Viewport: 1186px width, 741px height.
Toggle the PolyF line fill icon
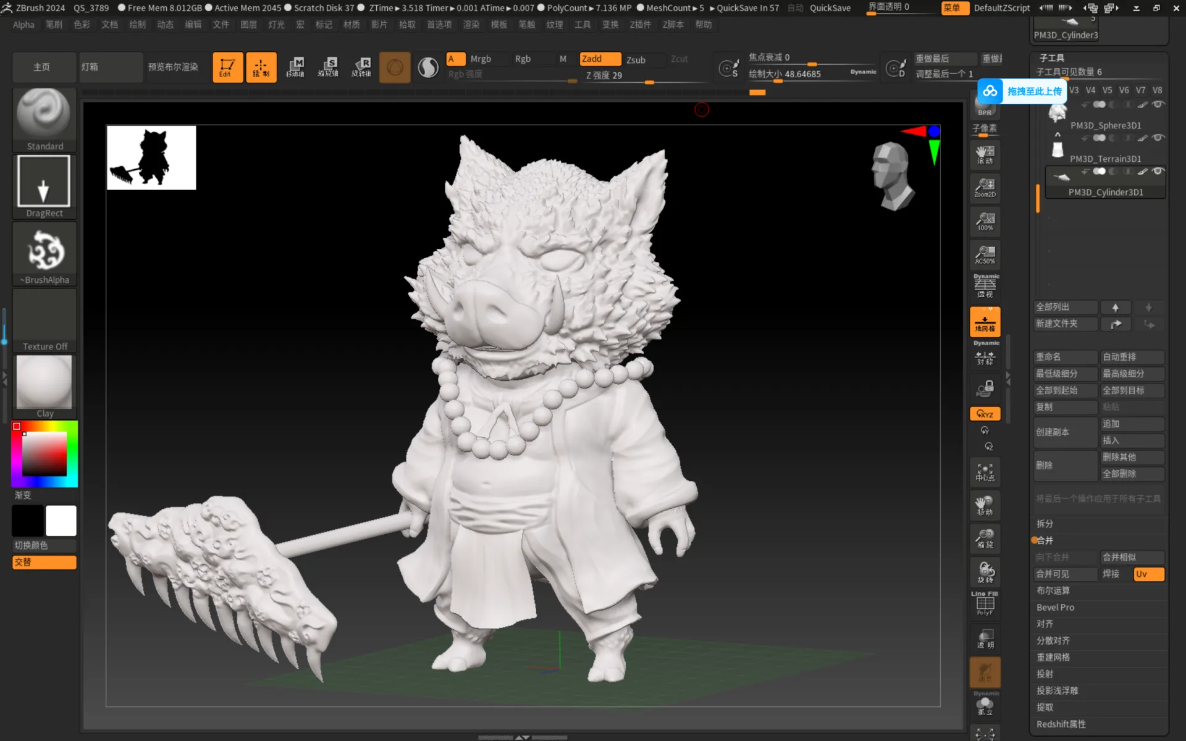pyautogui.click(x=985, y=604)
